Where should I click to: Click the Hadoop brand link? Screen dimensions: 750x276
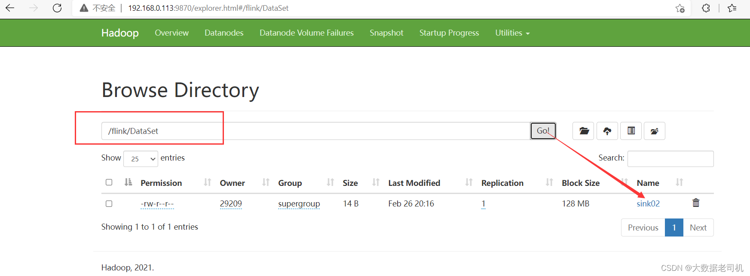[x=120, y=33]
